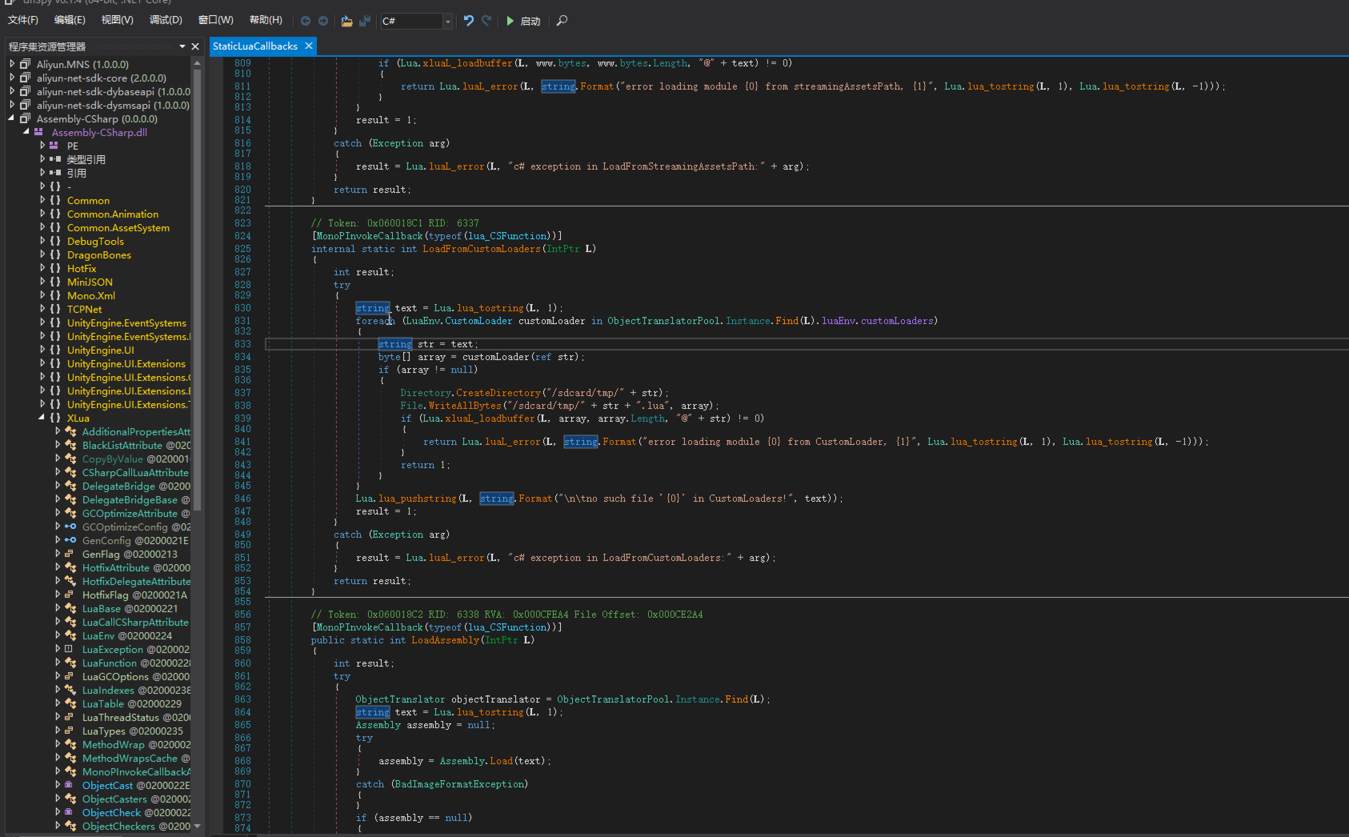Select the TCPNet namespace
The height and width of the screenshot is (837, 1349).
pyautogui.click(x=84, y=309)
